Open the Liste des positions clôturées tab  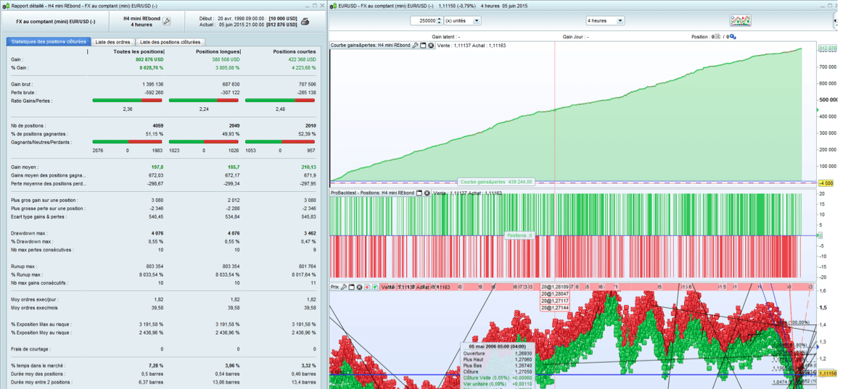click(x=169, y=41)
